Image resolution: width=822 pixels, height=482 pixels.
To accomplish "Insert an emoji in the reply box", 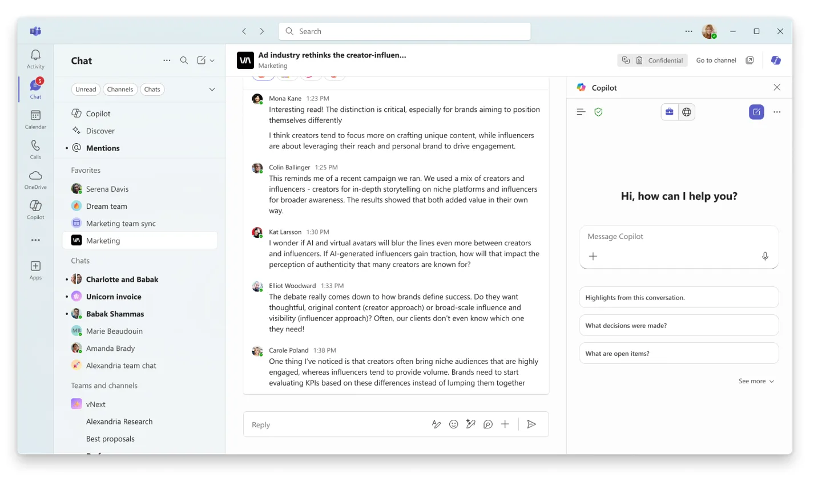I will point(453,424).
